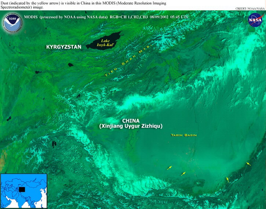Click the black region marker on inset map

point(22,190)
